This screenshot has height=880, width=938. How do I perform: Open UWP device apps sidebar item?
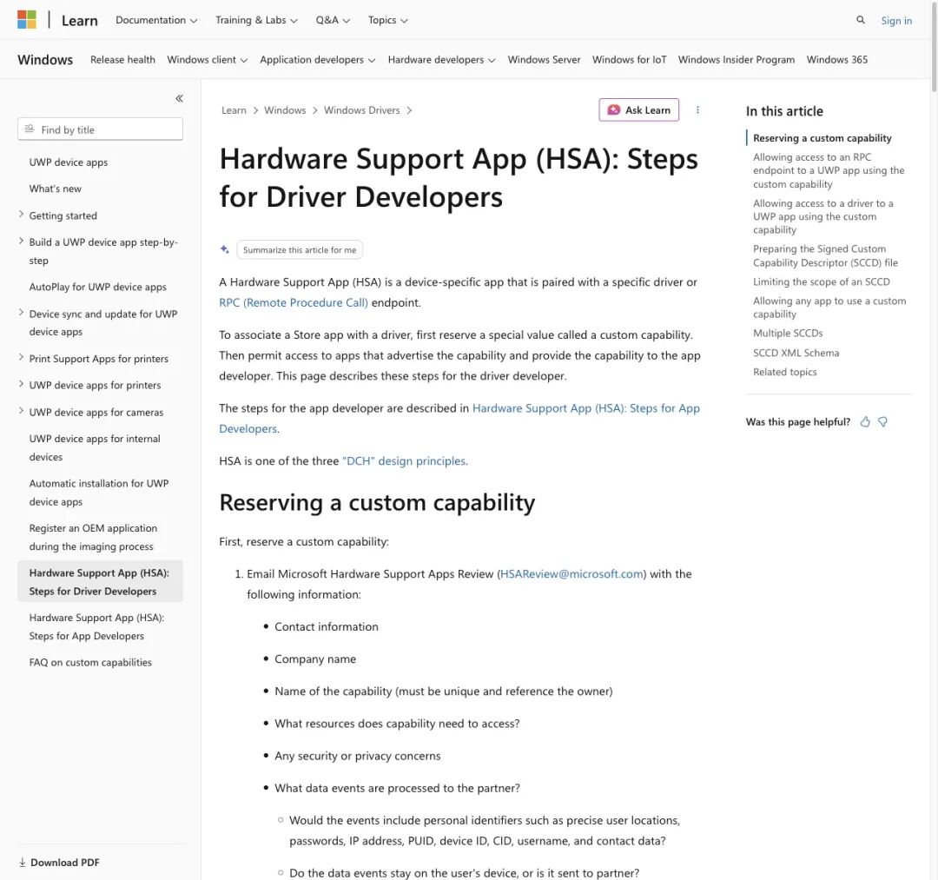click(x=69, y=162)
